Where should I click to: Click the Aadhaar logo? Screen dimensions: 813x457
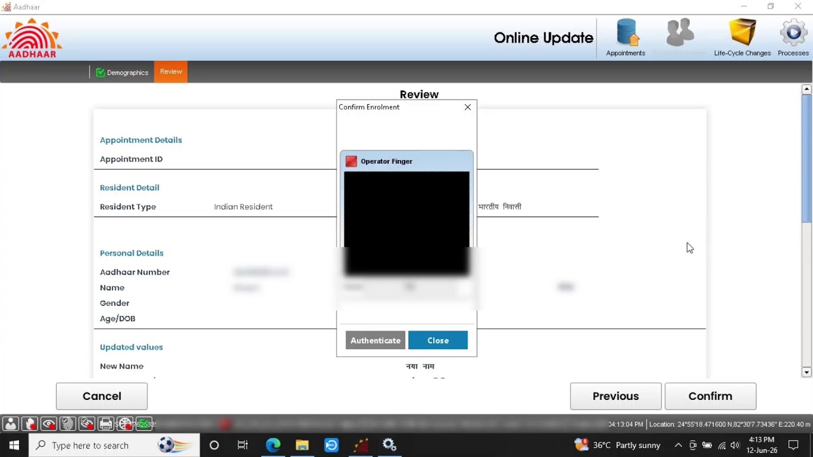(32, 38)
